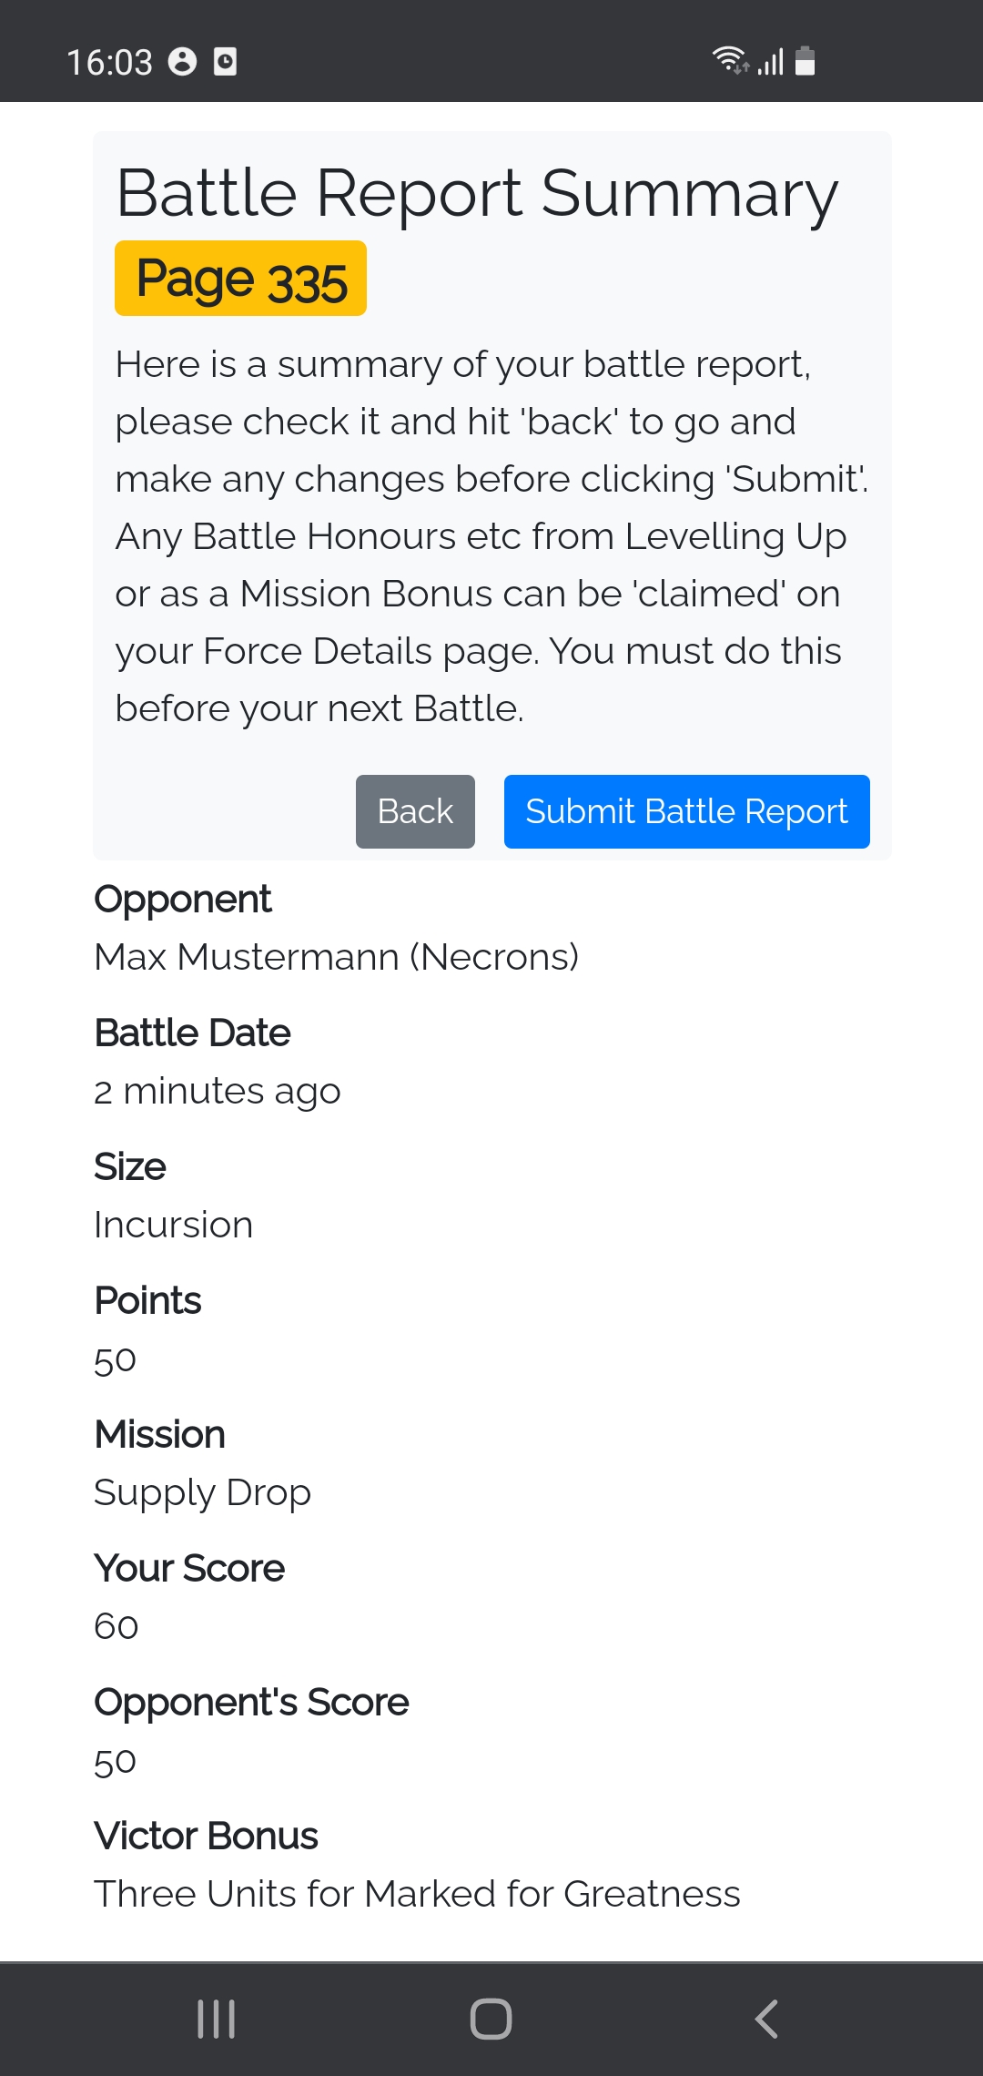Tap the Wi-Fi status icon
This screenshot has width=983, height=2076.
(729, 60)
